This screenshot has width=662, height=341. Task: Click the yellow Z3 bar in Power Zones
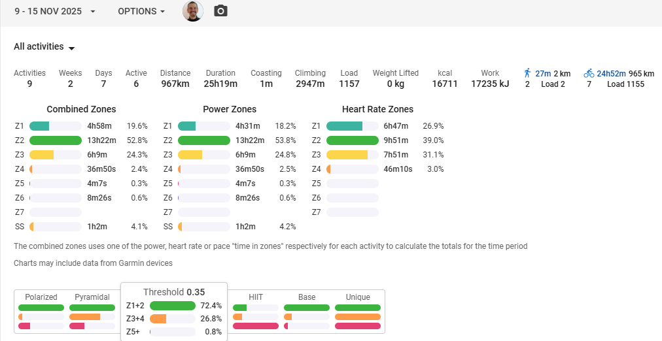(x=190, y=155)
